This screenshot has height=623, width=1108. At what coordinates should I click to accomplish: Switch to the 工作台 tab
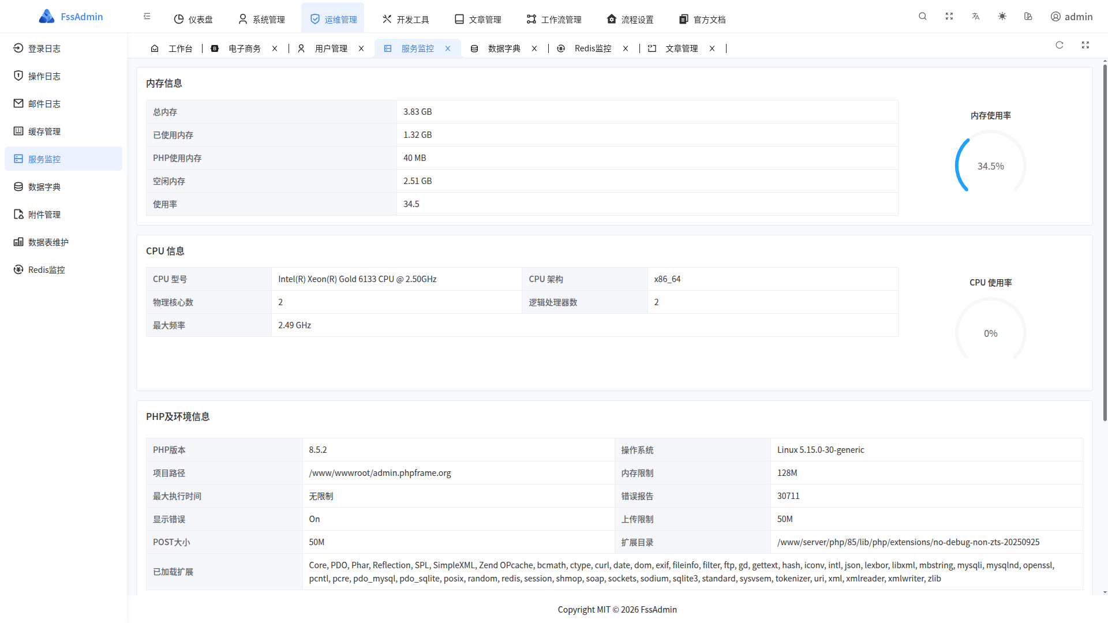tap(172, 48)
